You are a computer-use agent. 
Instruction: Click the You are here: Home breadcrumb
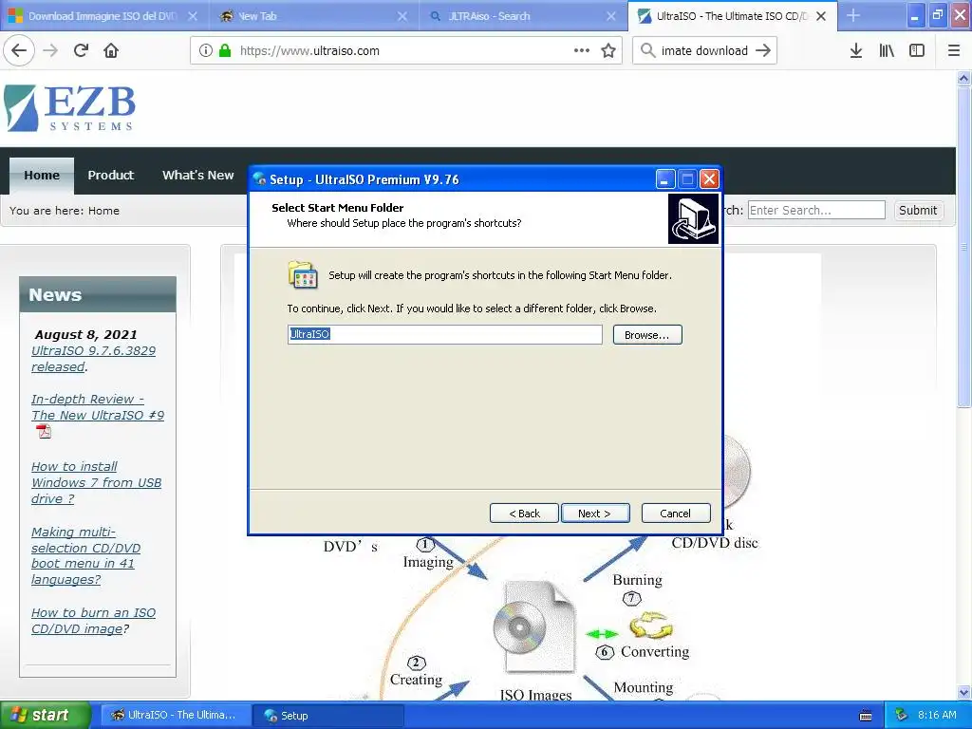coord(65,211)
